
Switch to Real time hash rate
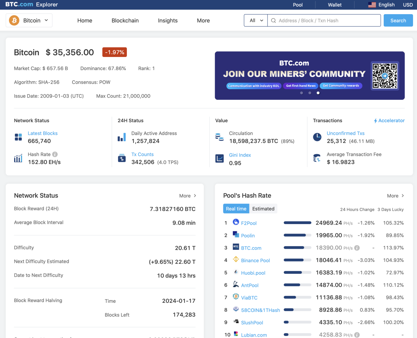236,209
